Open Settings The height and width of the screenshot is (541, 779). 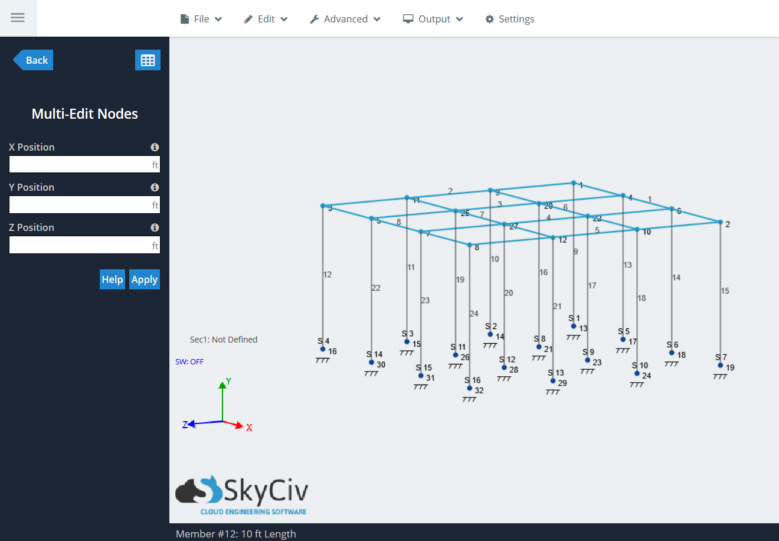[510, 19]
